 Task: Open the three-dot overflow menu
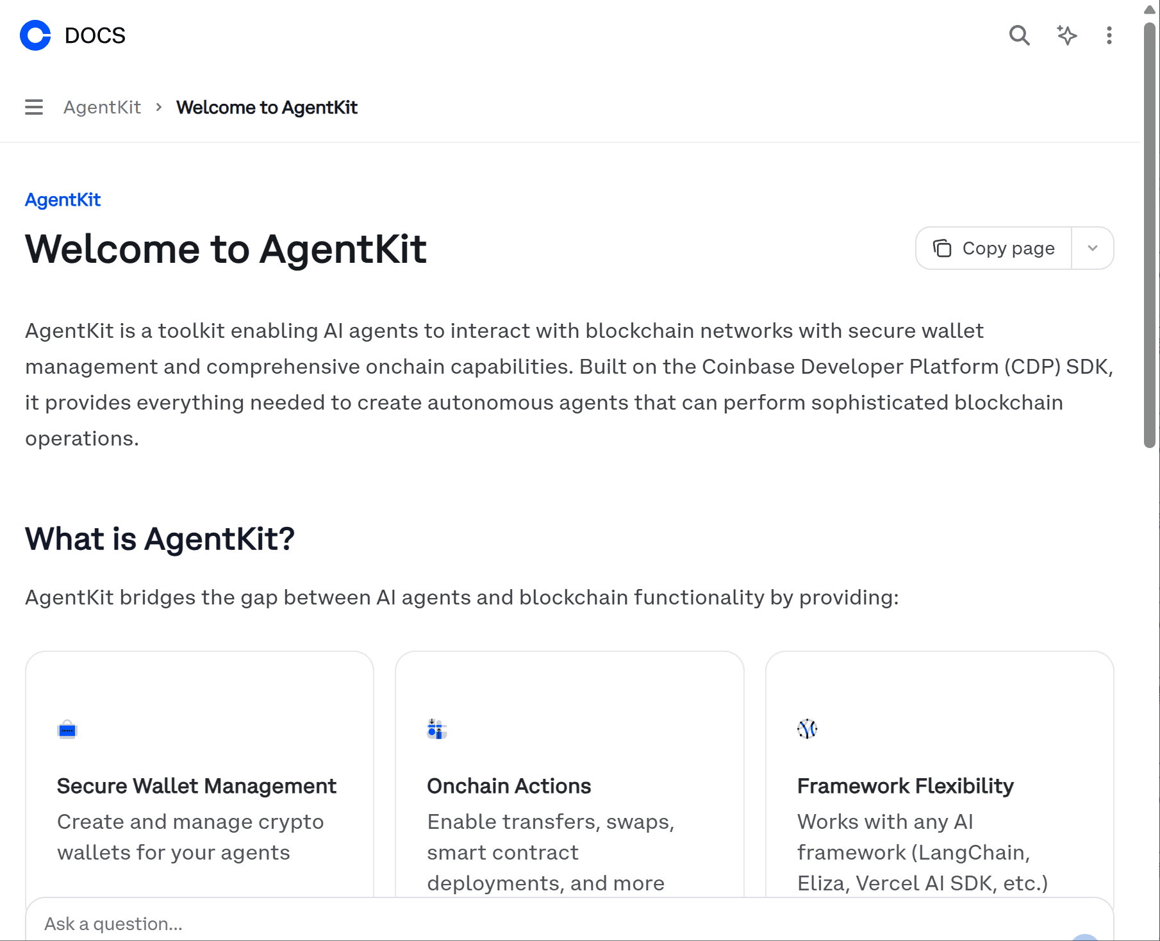coord(1109,36)
